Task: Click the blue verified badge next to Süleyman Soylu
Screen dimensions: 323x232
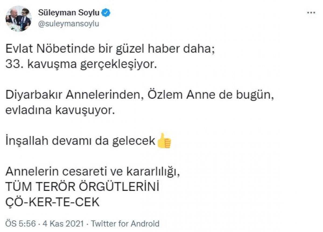Action: (106, 12)
